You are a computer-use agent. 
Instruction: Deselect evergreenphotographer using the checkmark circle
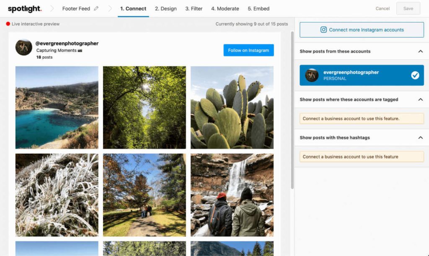pyautogui.click(x=415, y=76)
